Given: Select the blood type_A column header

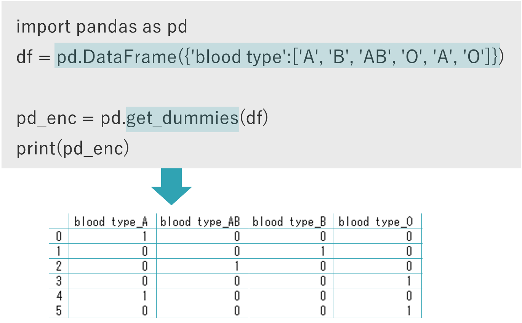Looking at the screenshot, I should point(111,222).
